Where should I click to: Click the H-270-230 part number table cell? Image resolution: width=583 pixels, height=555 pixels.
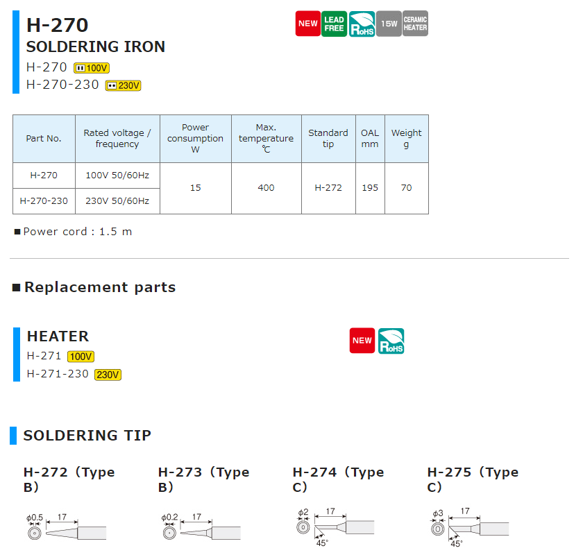pyautogui.click(x=44, y=201)
